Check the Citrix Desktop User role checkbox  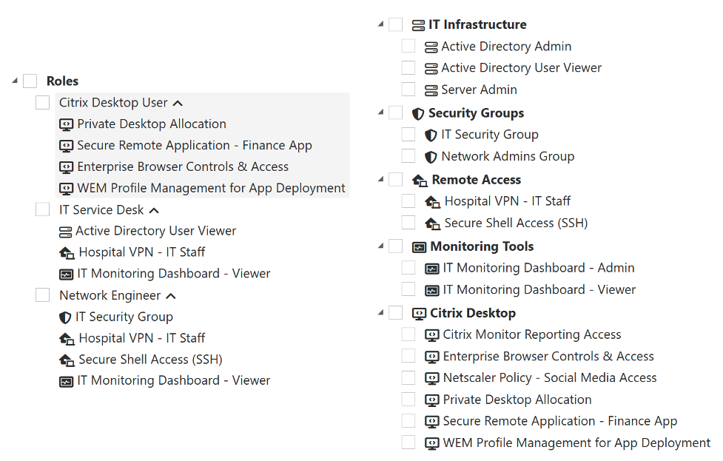(43, 103)
